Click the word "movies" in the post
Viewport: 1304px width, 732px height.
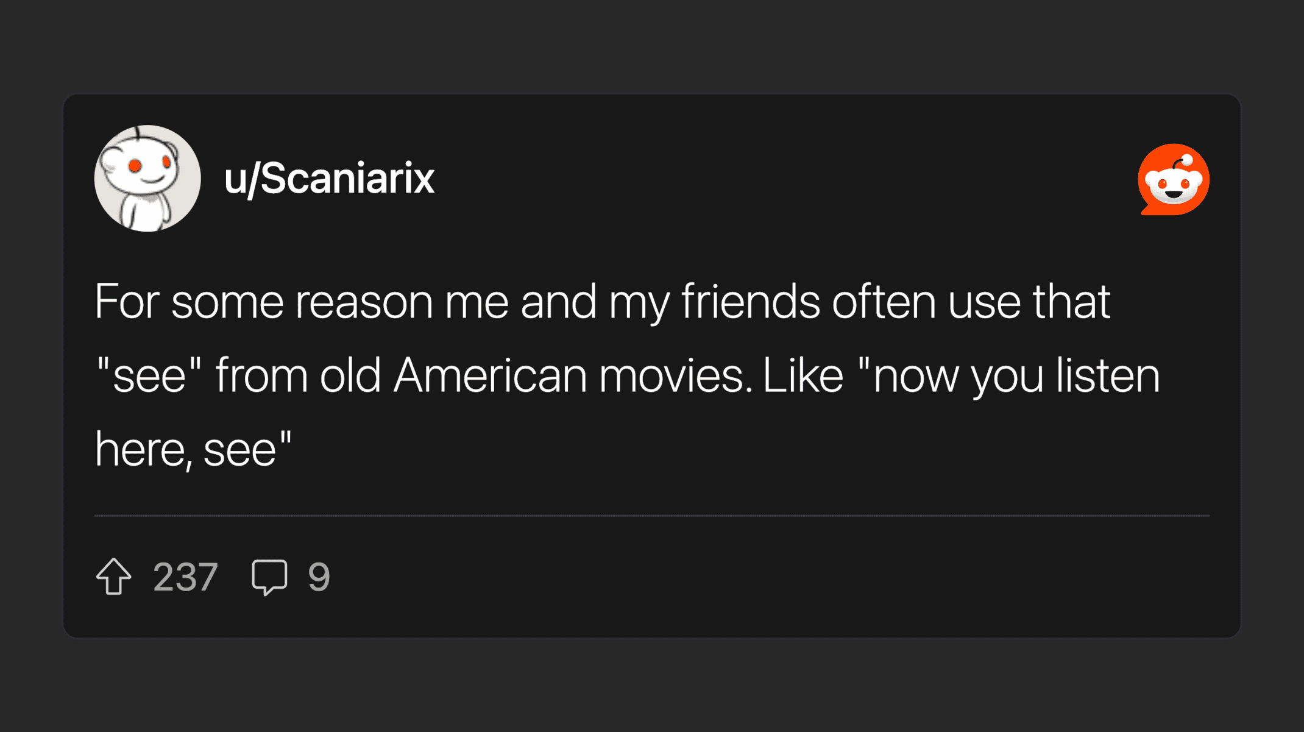click(671, 375)
